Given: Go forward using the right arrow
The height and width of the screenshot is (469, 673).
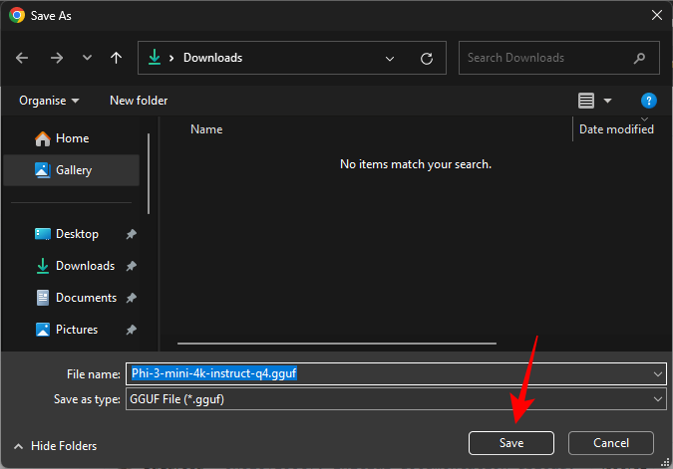Looking at the screenshot, I should click(57, 58).
